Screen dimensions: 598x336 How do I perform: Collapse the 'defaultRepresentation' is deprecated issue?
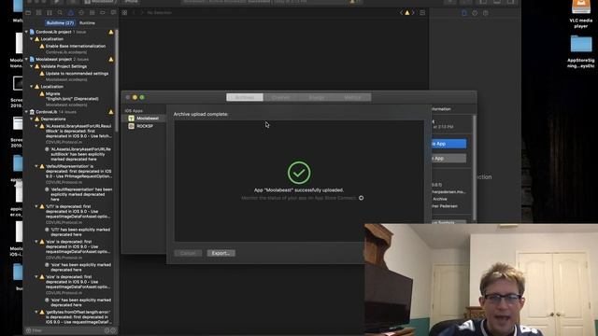pyautogui.click(x=36, y=166)
